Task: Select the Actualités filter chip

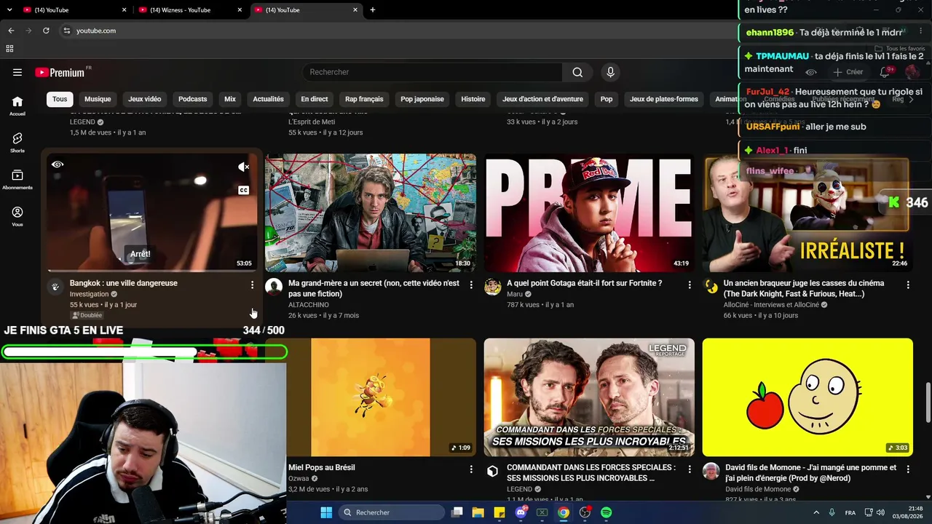Action: [268, 99]
